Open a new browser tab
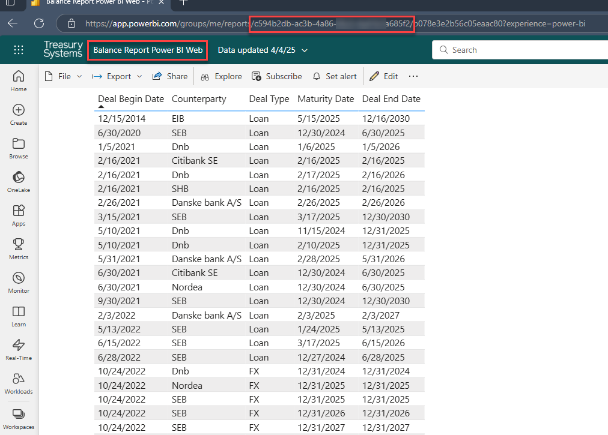 point(183,2)
